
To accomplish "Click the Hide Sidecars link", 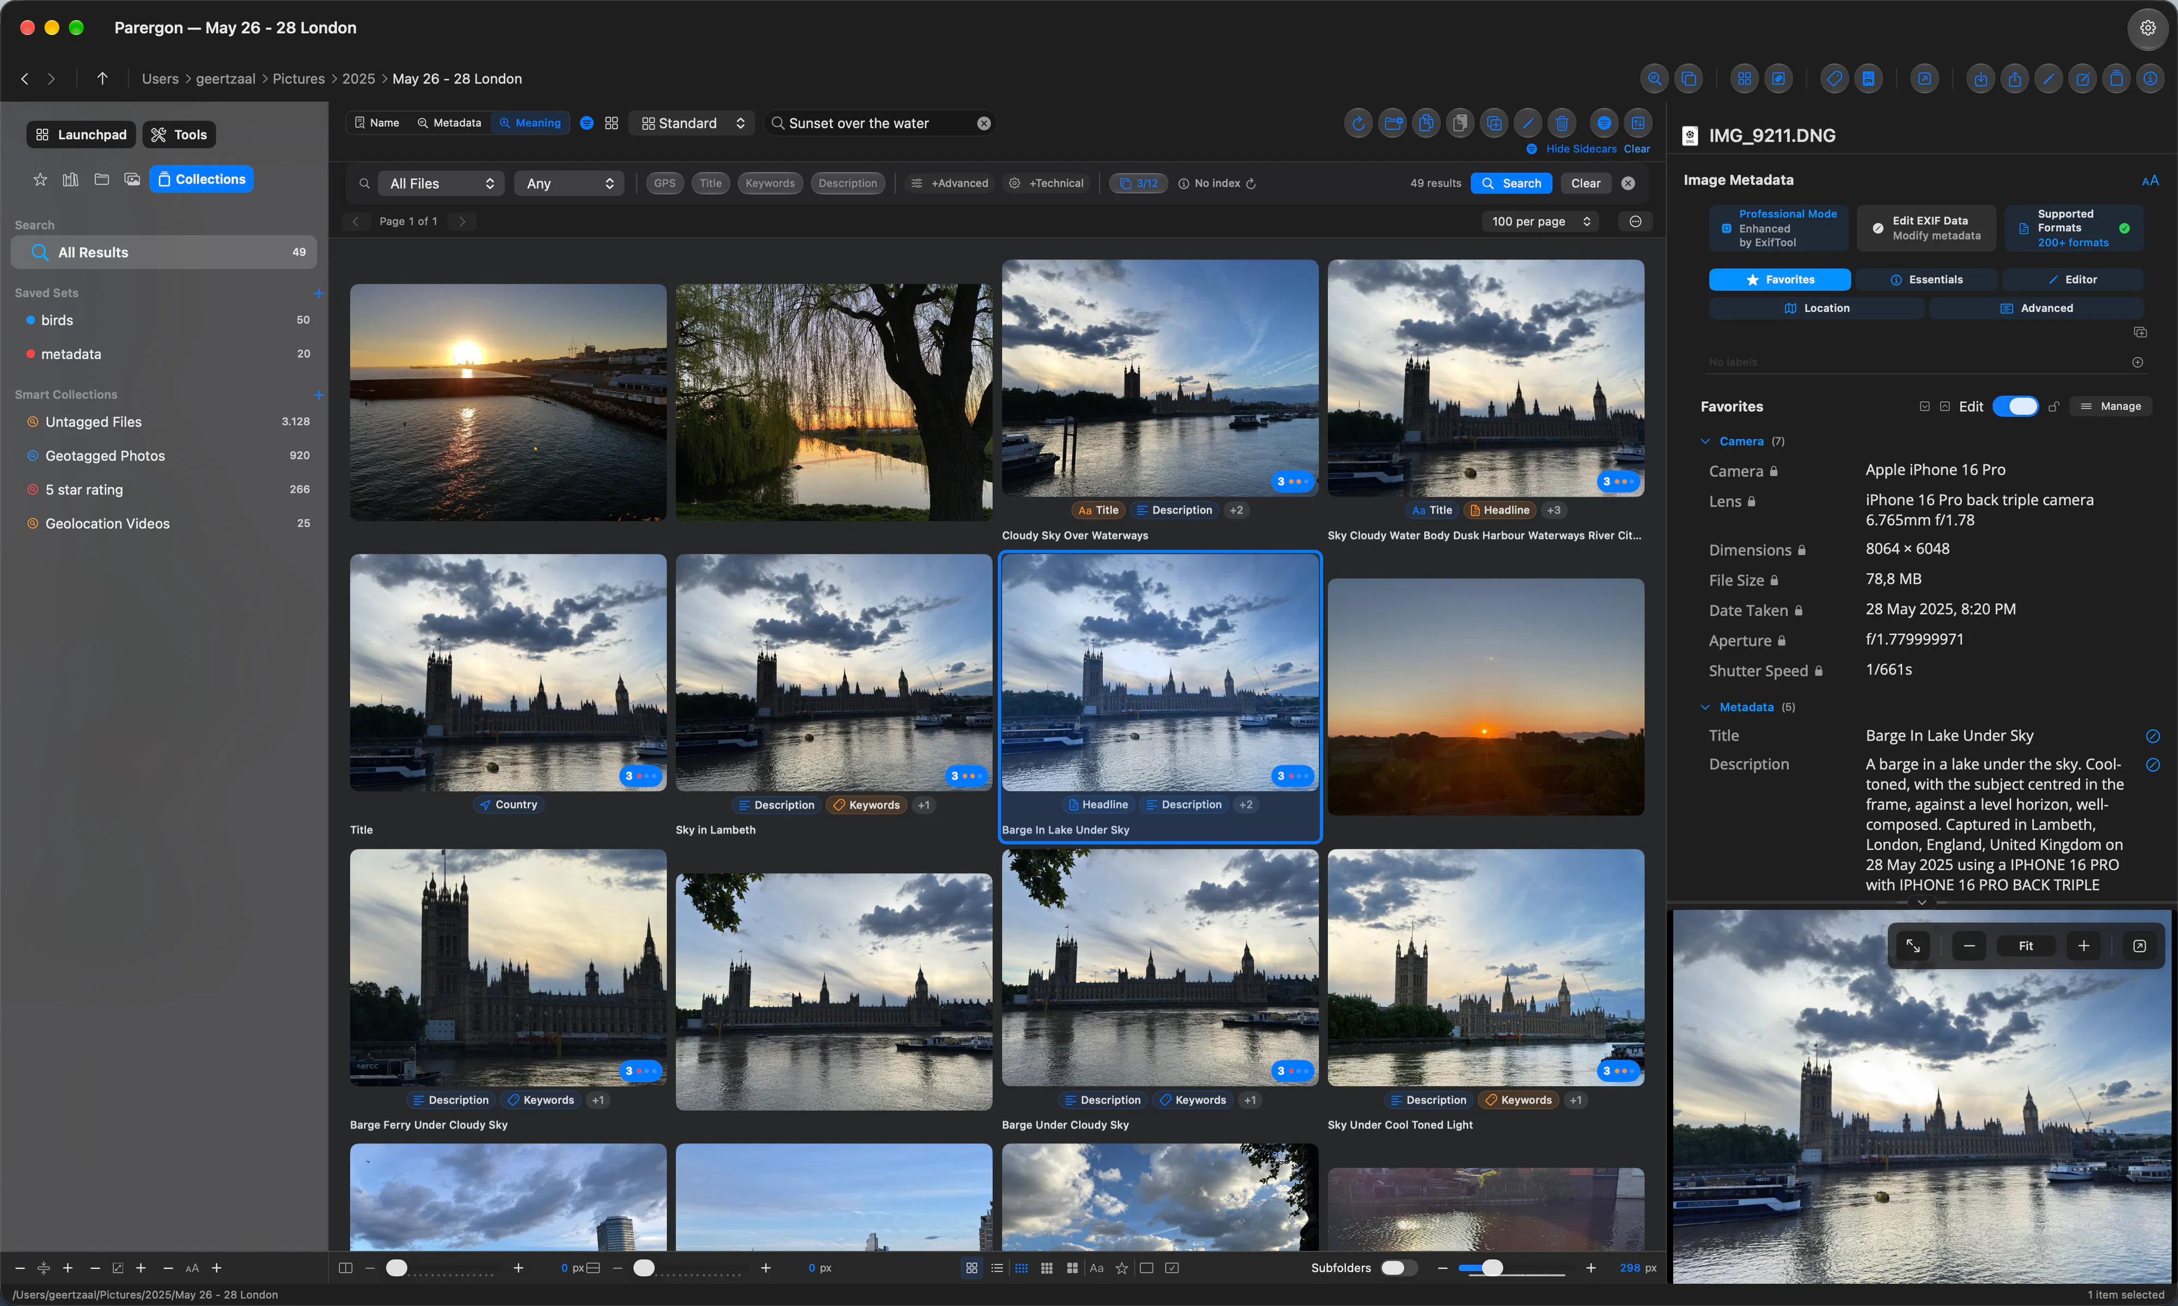I will click(x=1581, y=149).
